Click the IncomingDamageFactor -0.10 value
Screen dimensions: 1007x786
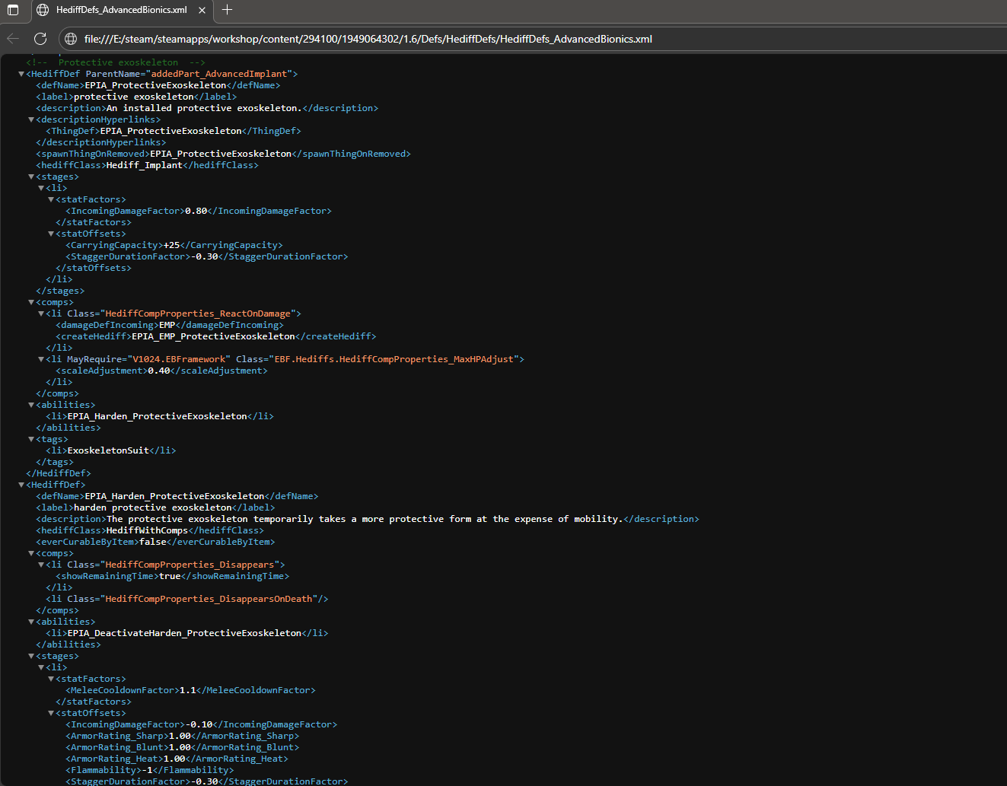click(x=199, y=724)
